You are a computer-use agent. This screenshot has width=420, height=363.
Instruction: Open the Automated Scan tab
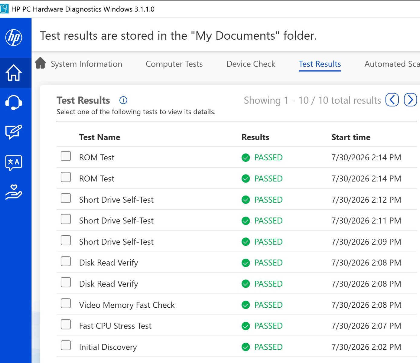point(392,64)
